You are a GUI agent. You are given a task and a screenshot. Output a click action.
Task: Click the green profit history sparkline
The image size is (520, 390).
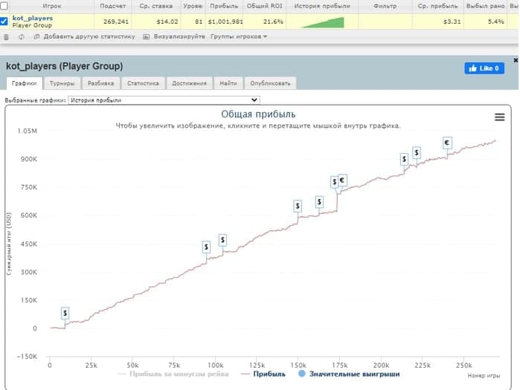323,22
